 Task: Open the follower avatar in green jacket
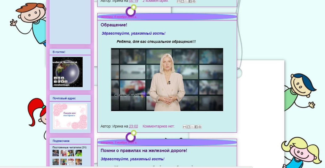tap(78, 153)
